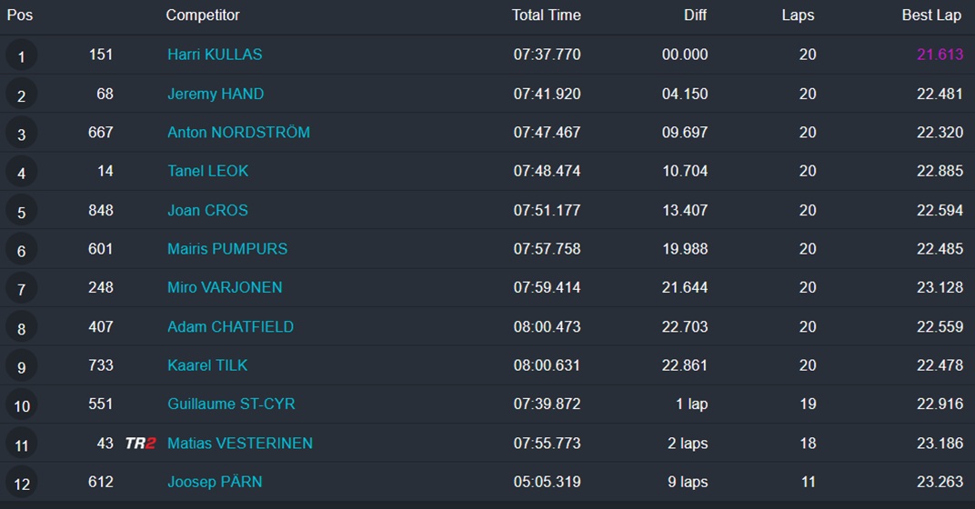Click the position 3 circle badge

(21, 135)
